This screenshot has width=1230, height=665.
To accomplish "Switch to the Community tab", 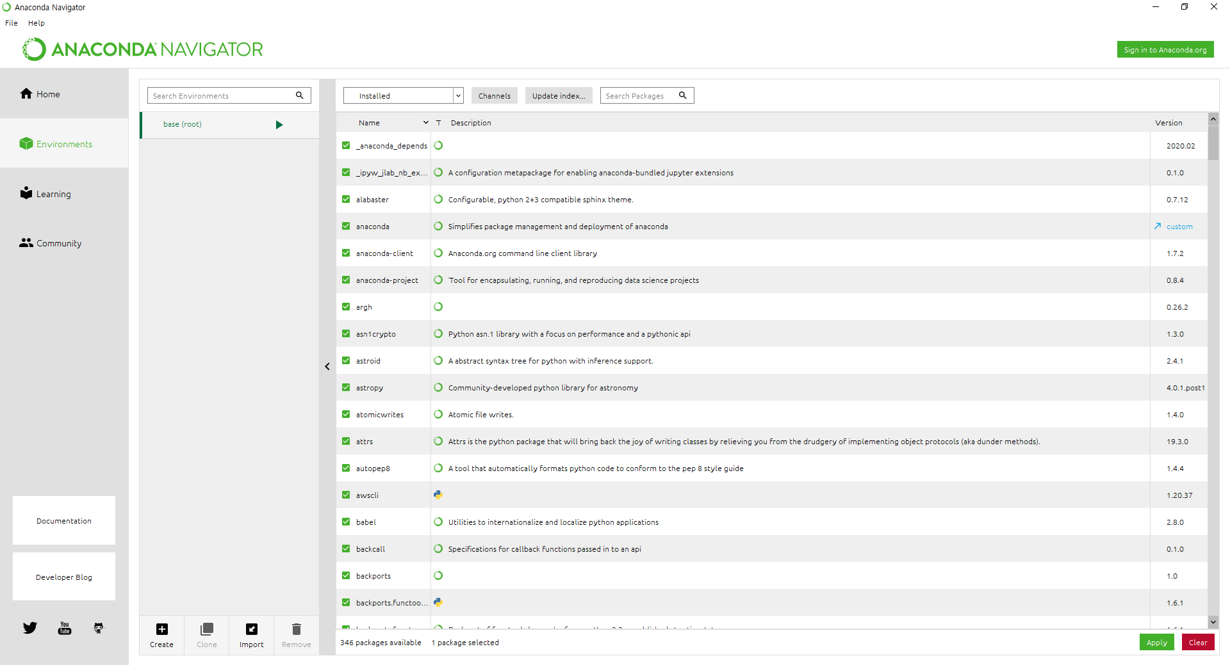I will click(64, 243).
